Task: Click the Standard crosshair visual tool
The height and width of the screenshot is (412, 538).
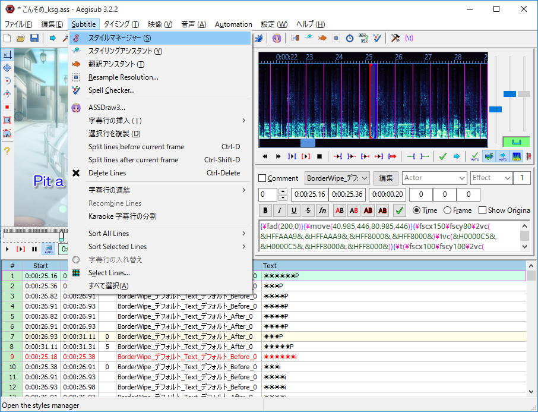Action: coord(7,55)
